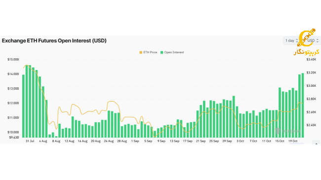Screen dimensions: 321x180
Task: Click the $15.00B left axis label
Action: point(13,60)
